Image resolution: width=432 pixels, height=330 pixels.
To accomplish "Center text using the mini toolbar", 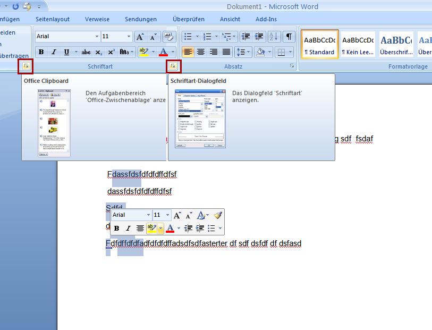I will [x=140, y=228].
